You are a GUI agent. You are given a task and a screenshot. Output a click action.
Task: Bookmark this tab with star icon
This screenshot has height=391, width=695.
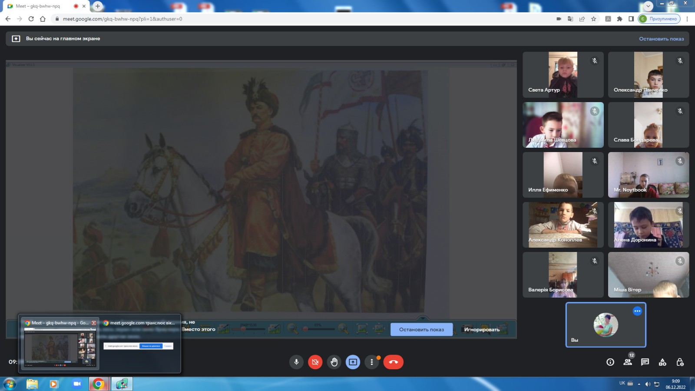pos(594,19)
